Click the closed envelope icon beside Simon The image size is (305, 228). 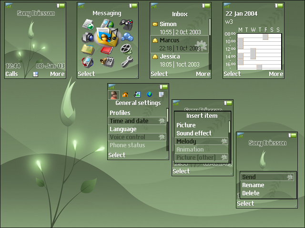click(155, 24)
